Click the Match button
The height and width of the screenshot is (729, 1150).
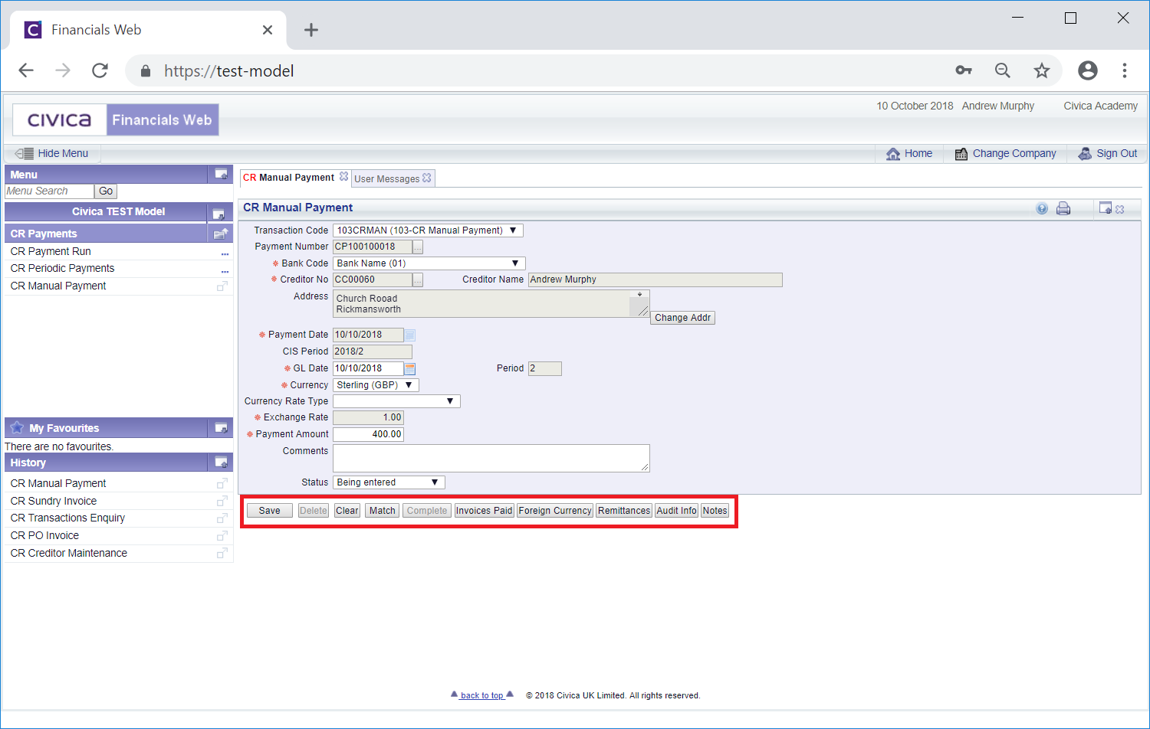(x=382, y=511)
